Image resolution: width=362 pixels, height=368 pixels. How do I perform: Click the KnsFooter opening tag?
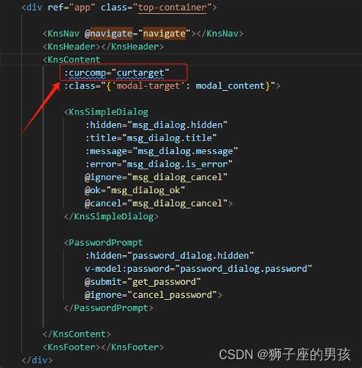click(71, 347)
